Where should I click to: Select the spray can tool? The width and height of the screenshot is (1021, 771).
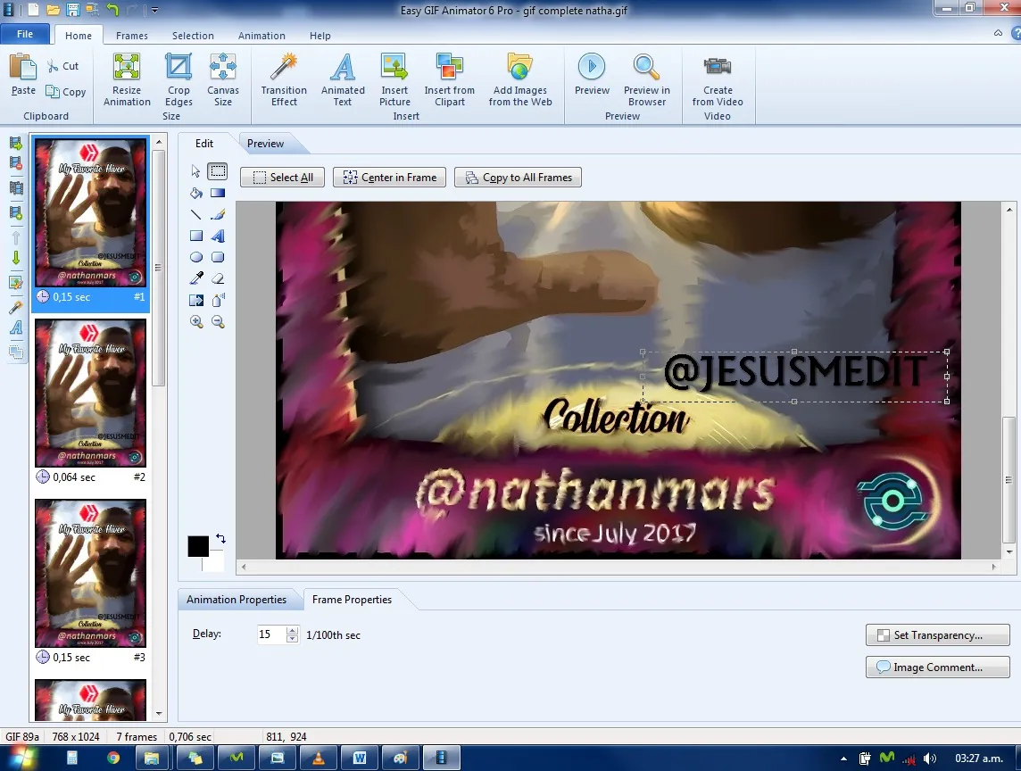point(218,300)
